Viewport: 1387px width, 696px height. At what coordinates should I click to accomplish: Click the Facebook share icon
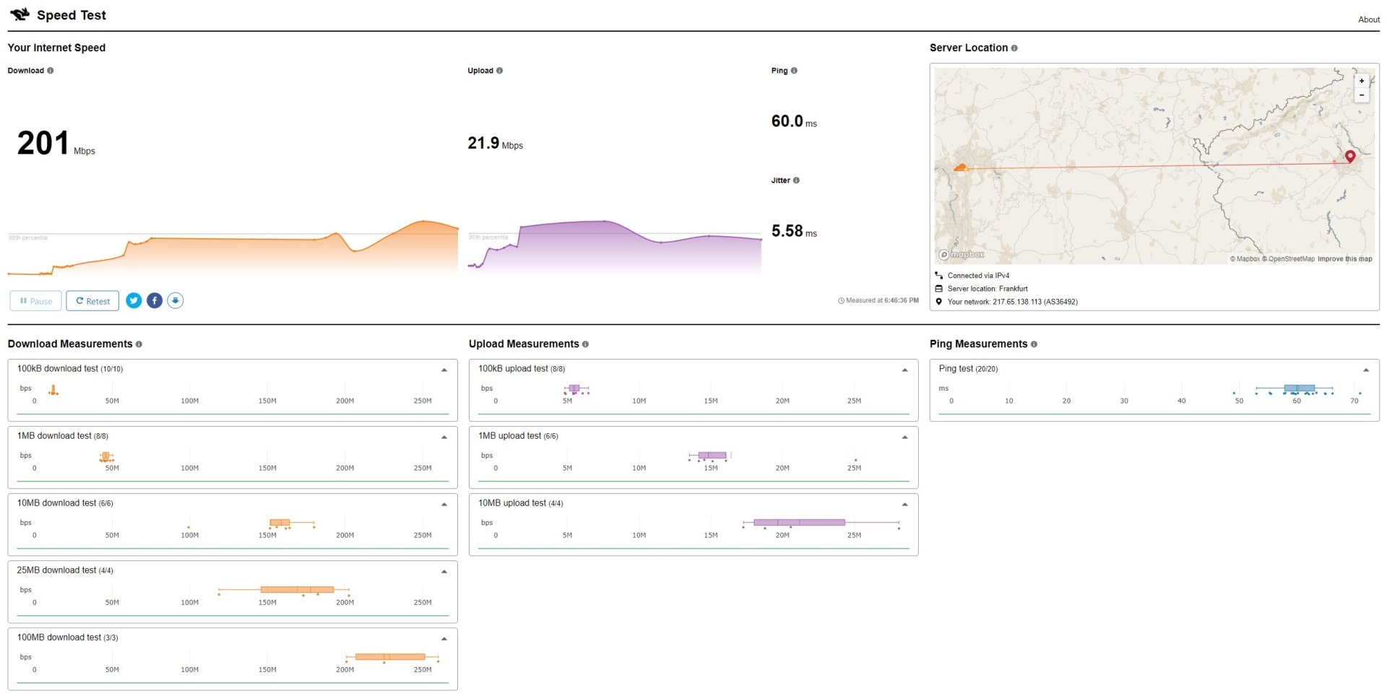[155, 300]
